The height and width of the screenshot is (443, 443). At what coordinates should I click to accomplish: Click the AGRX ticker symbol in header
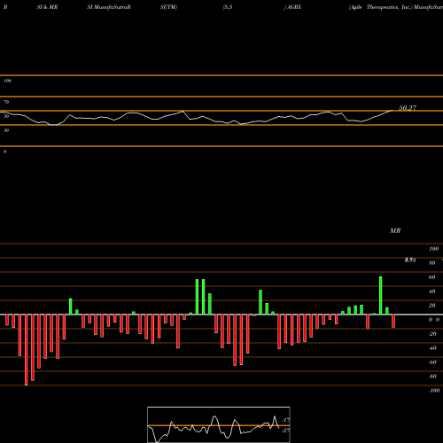293,7
